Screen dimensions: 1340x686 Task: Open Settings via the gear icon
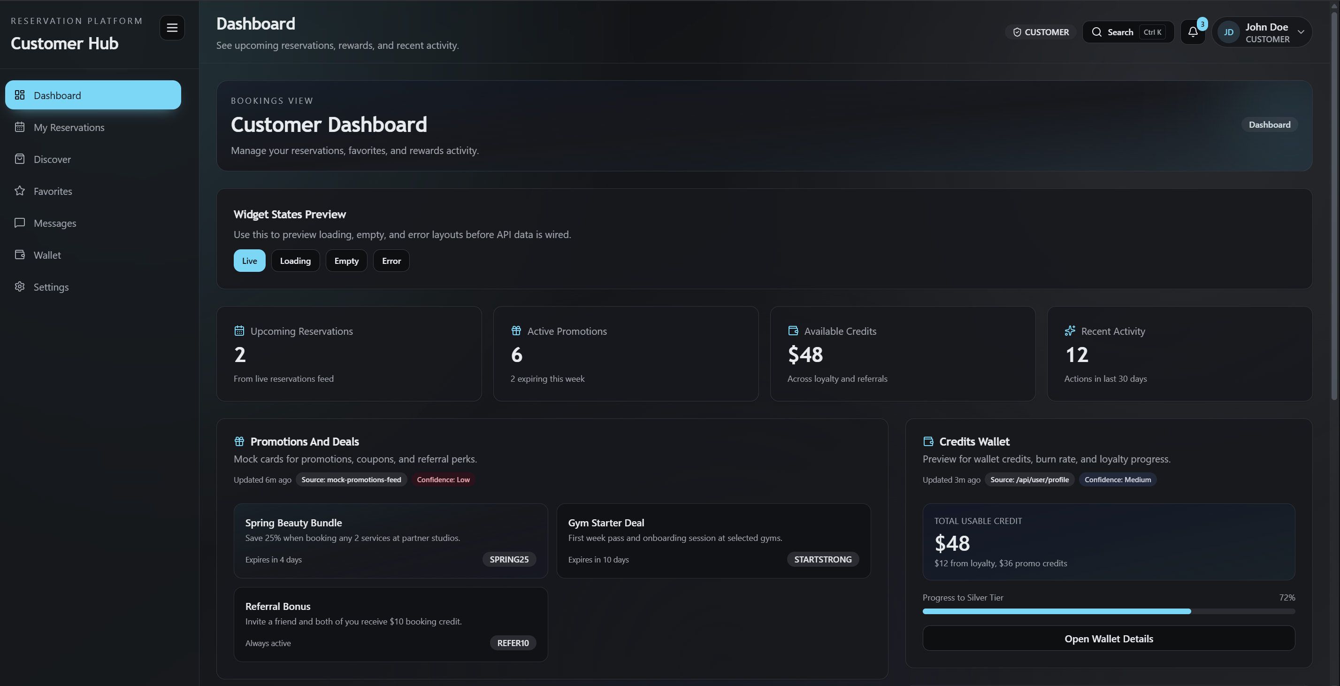pyautogui.click(x=20, y=287)
